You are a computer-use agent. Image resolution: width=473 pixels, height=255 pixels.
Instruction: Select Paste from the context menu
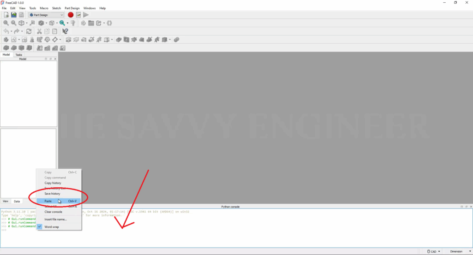point(48,201)
